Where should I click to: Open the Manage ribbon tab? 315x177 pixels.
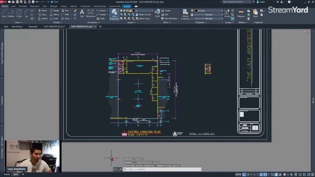pyautogui.click(x=54, y=6)
